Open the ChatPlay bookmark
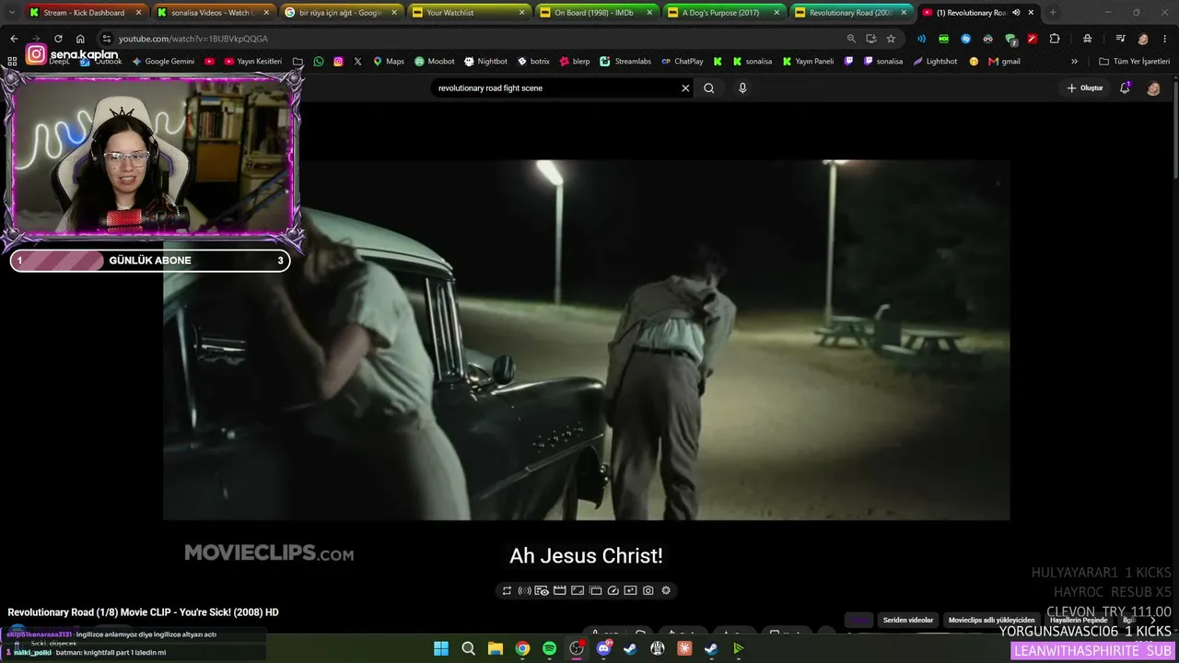This screenshot has height=663, width=1179. point(682,62)
